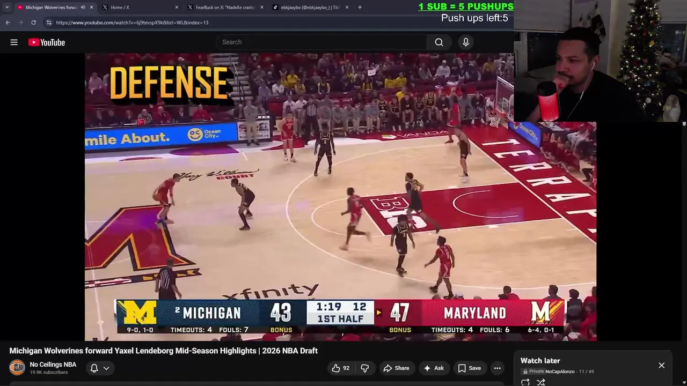Open NoCapAlonzo playlist owner link
687x386 pixels.
[x=560, y=372]
